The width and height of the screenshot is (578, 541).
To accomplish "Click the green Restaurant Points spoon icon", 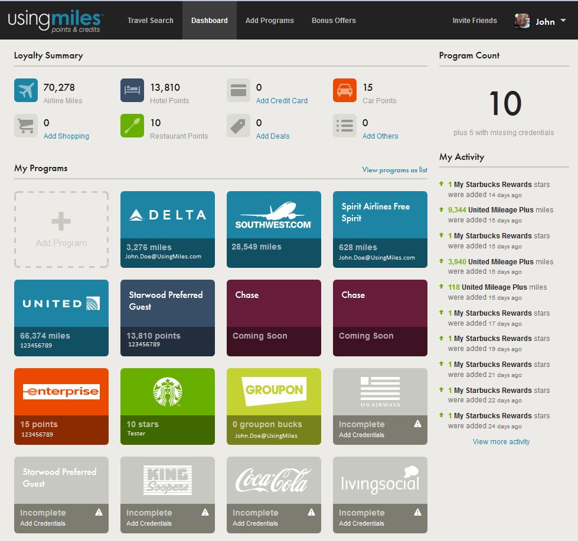I will 132,126.
